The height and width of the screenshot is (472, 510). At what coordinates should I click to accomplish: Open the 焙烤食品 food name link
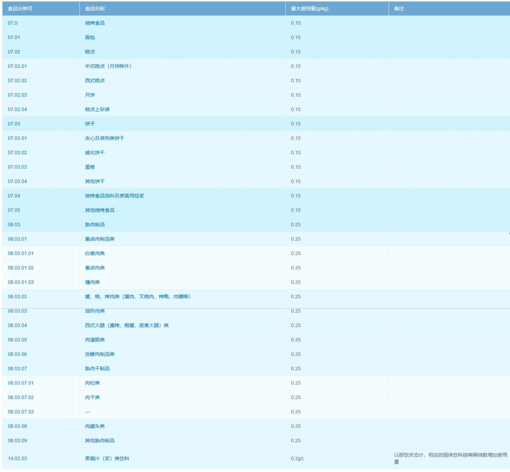pos(95,23)
